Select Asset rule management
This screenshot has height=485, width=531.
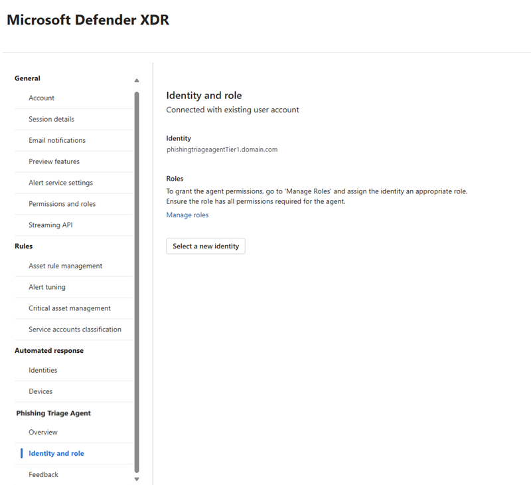65,266
